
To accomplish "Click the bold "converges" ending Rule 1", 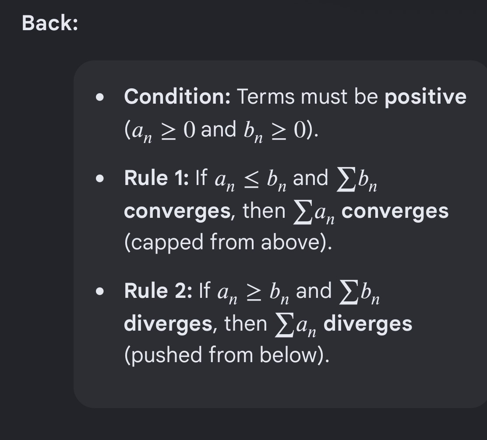I will [x=395, y=213].
